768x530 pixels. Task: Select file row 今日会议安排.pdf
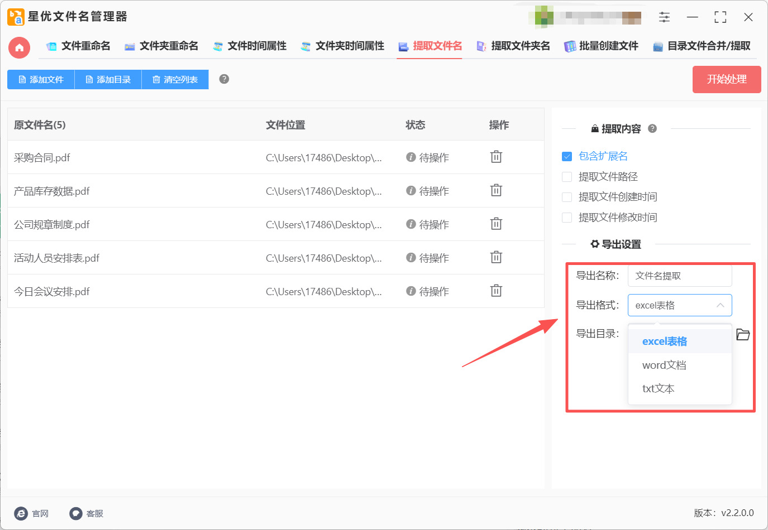tap(276, 291)
